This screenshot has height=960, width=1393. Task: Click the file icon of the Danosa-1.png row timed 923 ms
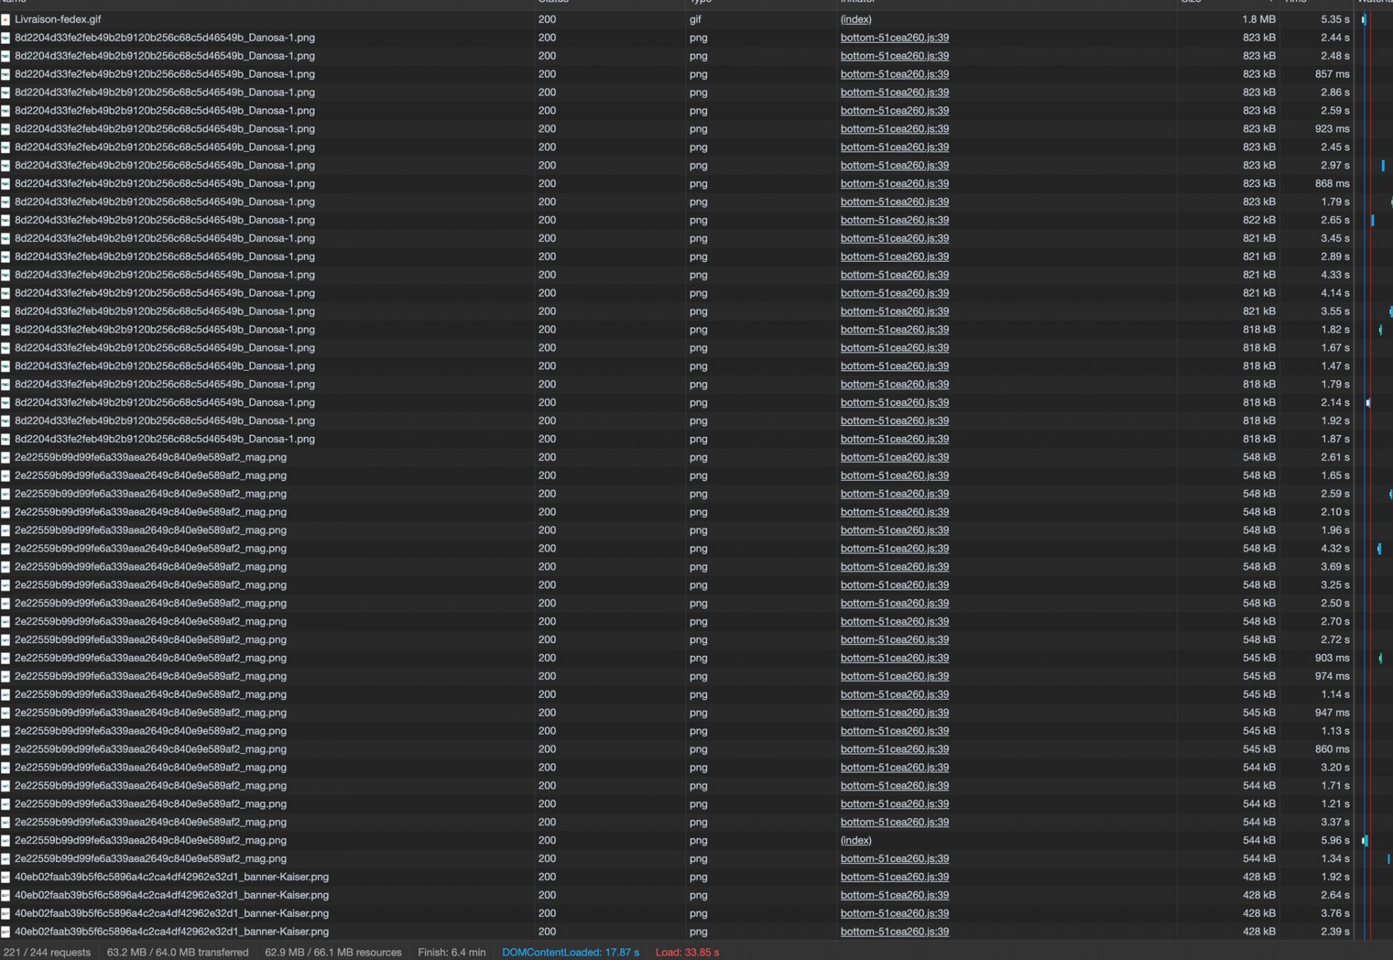point(6,129)
